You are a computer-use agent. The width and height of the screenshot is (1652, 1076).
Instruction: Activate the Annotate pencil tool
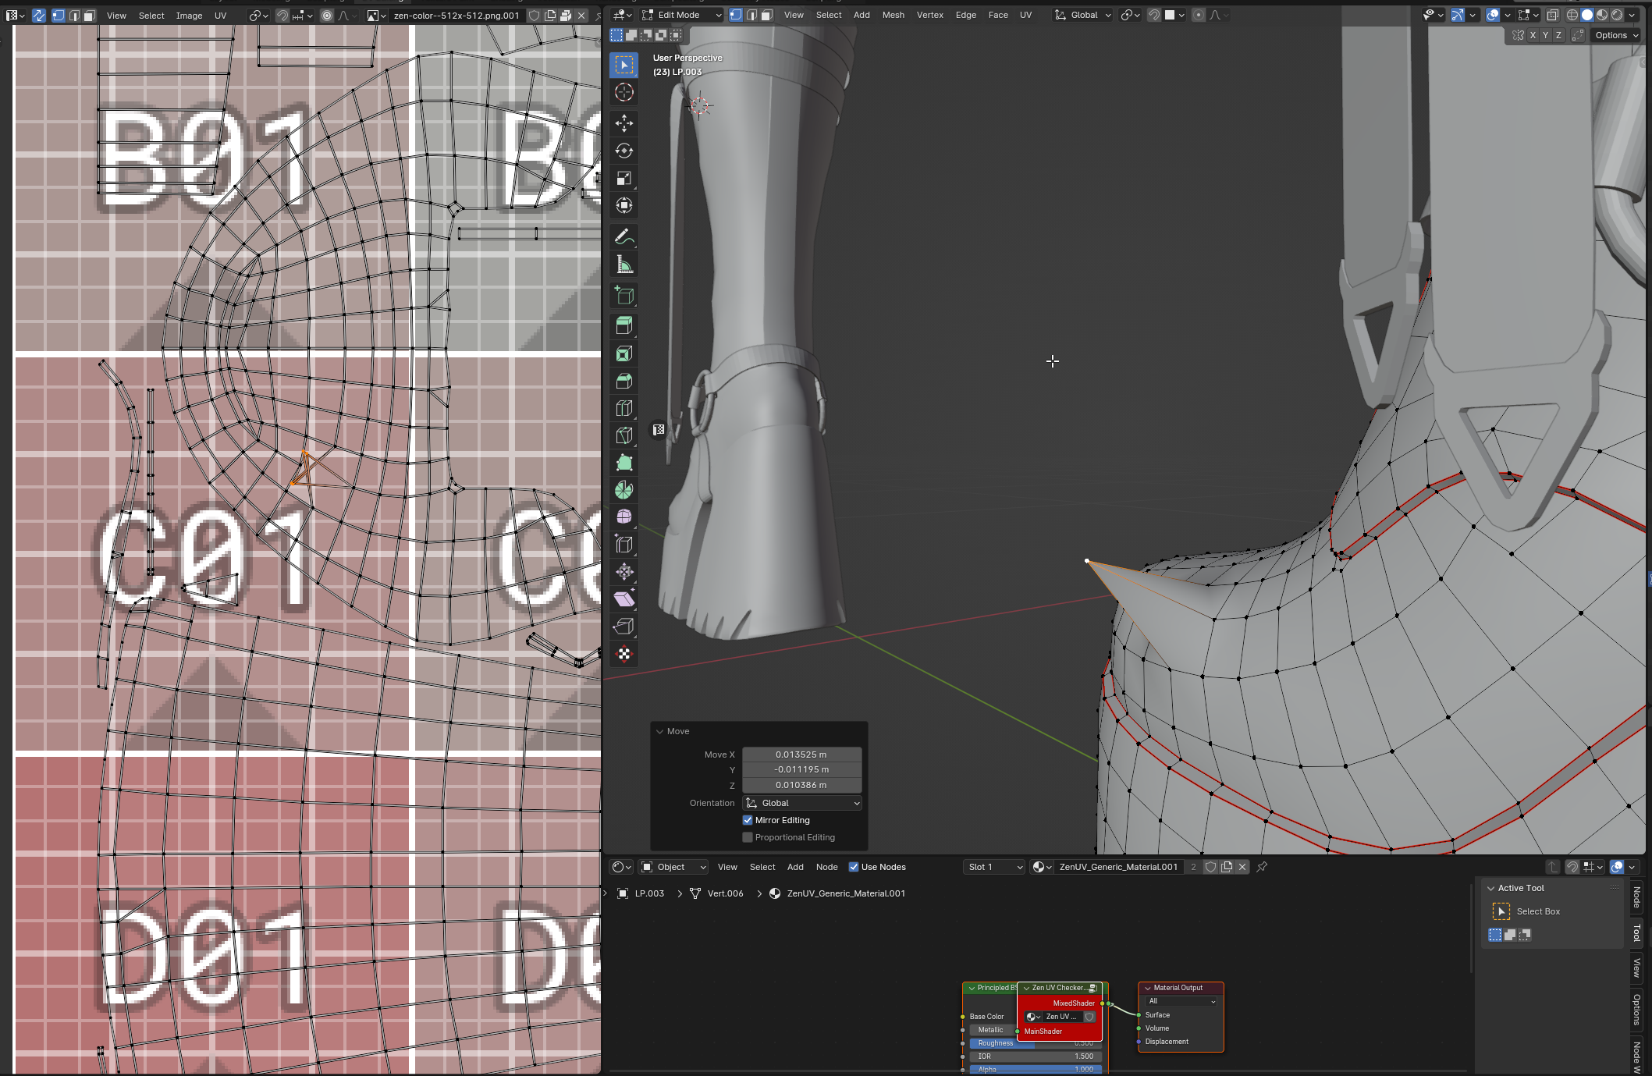[x=623, y=237]
